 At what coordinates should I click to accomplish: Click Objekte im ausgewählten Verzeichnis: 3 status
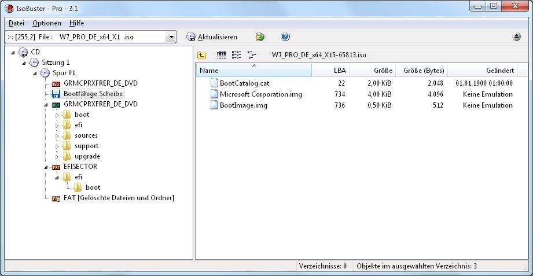(417, 266)
